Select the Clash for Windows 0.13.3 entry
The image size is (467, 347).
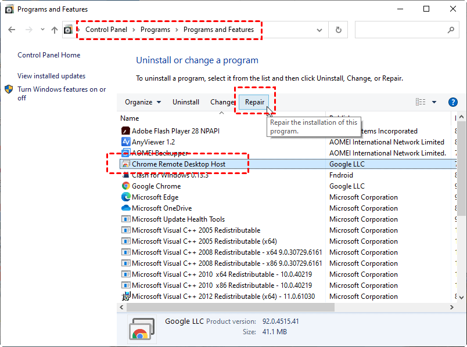click(170, 175)
